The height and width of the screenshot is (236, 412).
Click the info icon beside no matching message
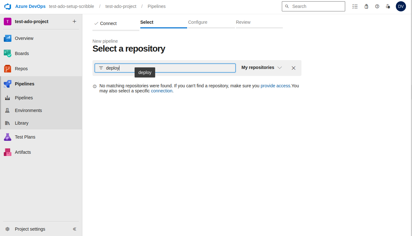[x=95, y=86]
